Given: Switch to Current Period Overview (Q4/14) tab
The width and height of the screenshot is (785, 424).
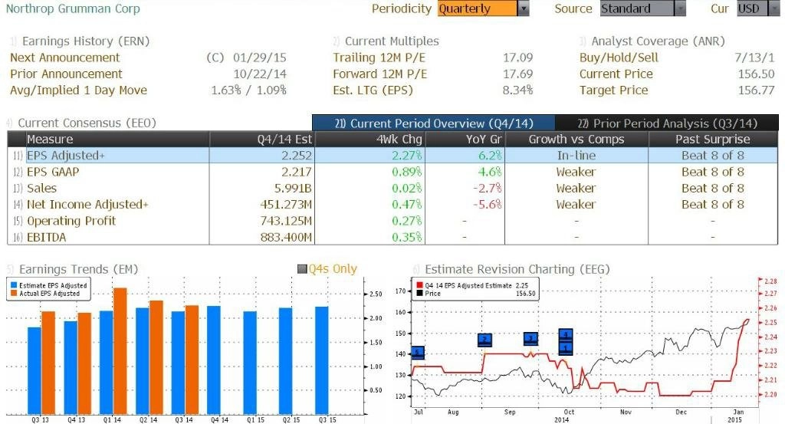Looking at the screenshot, I should point(434,123).
